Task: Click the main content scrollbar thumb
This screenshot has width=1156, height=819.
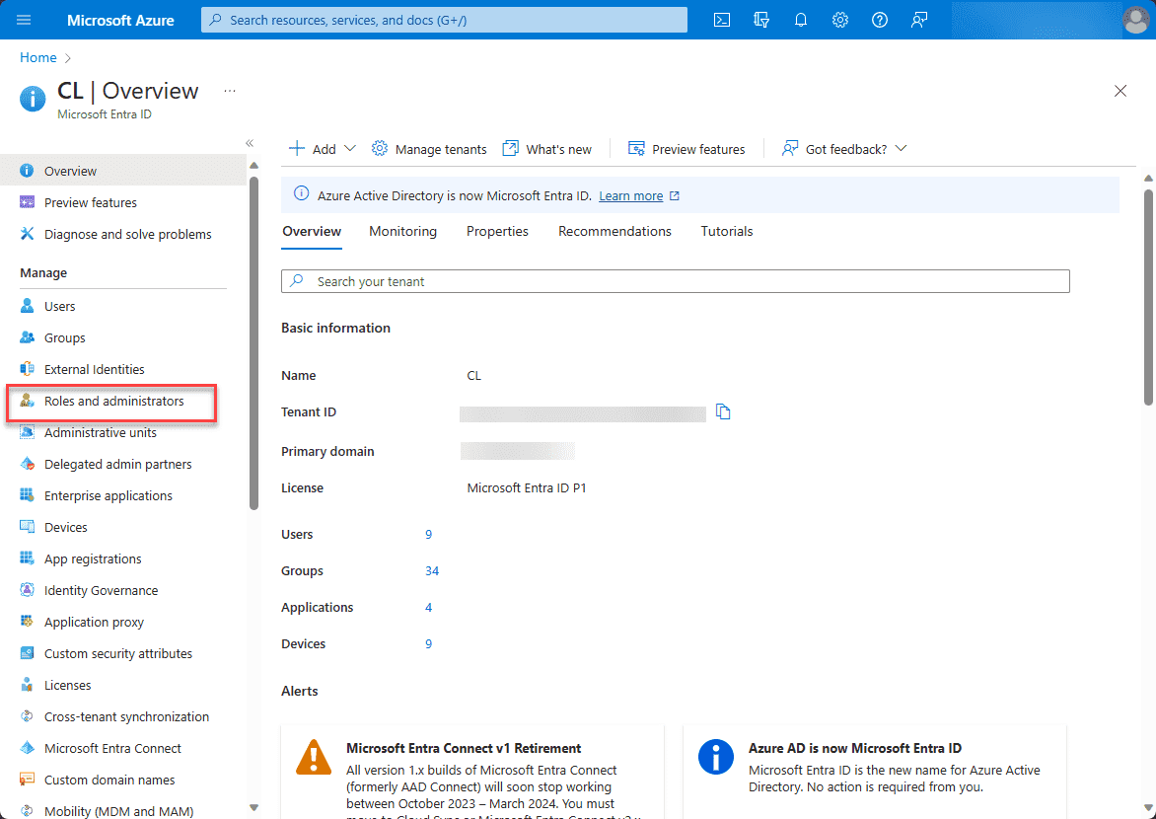Action: tap(1149, 297)
